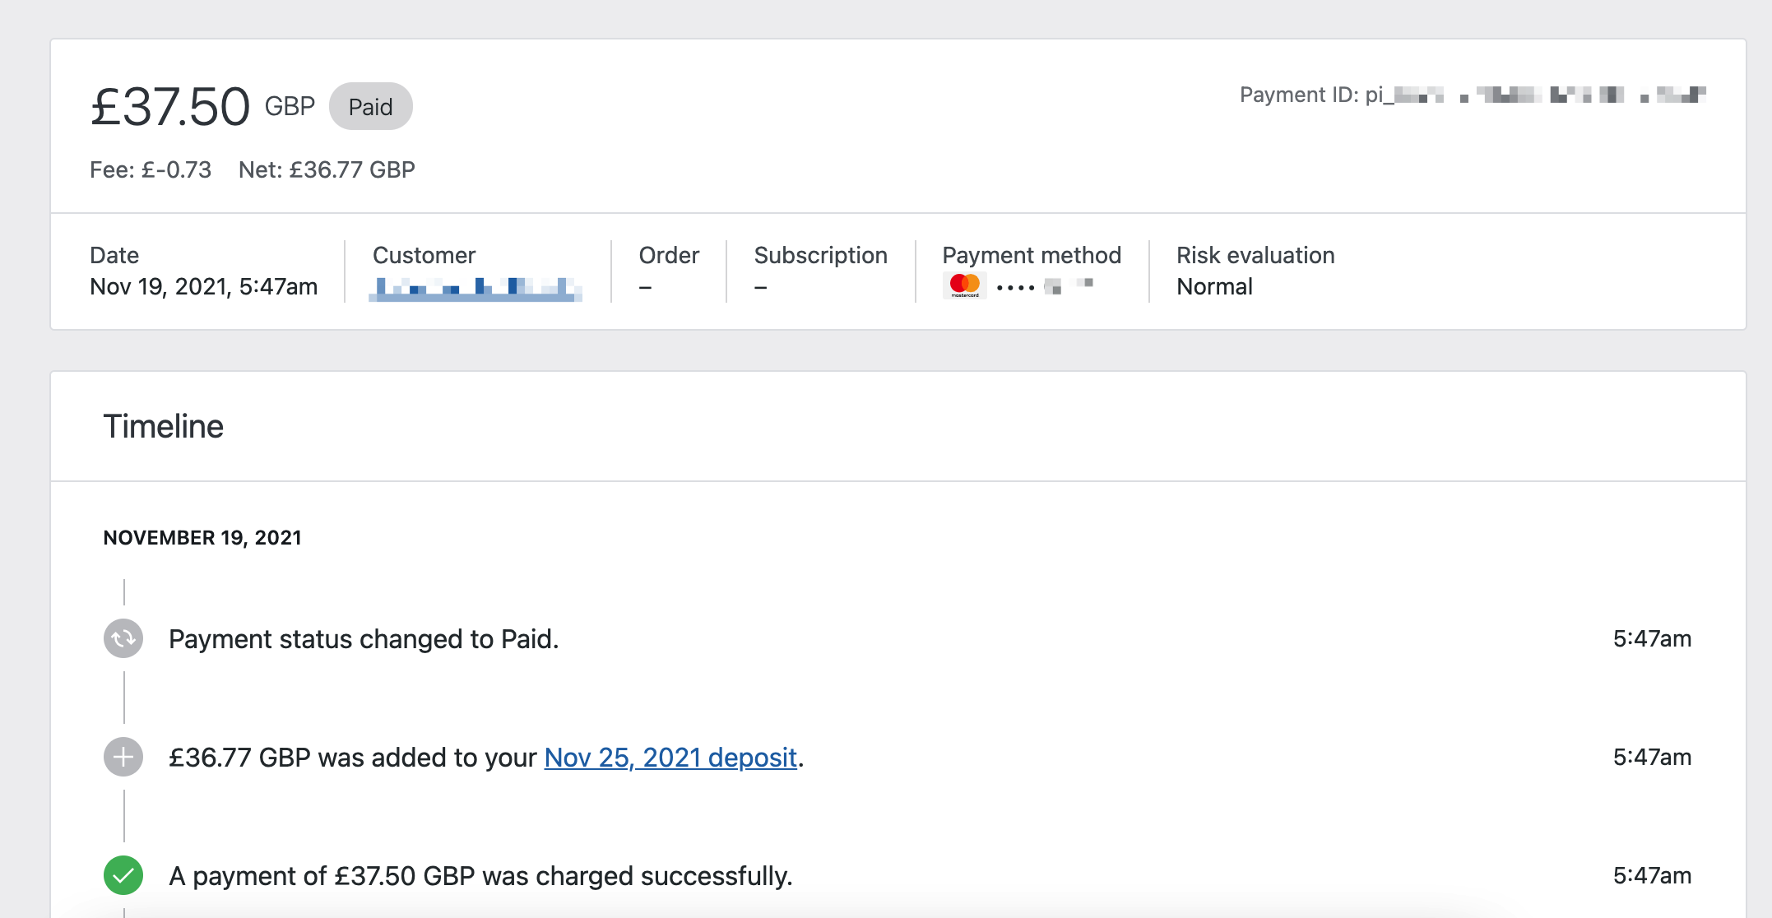Open the customer name link
The width and height of the screenshot is (1772, 918).
tap(477, 288)
